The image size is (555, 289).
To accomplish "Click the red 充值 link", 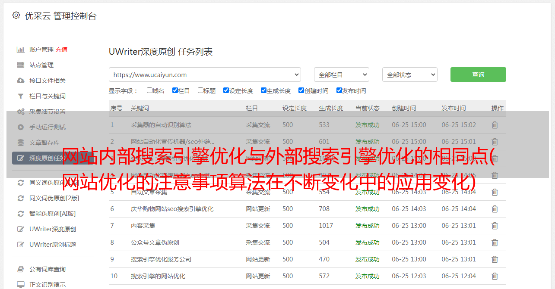I will click(61, 50).
